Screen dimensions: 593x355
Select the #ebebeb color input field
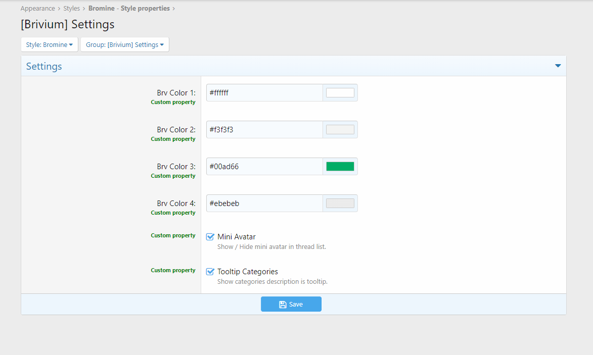pyautogui.click(x=264, y=204)
